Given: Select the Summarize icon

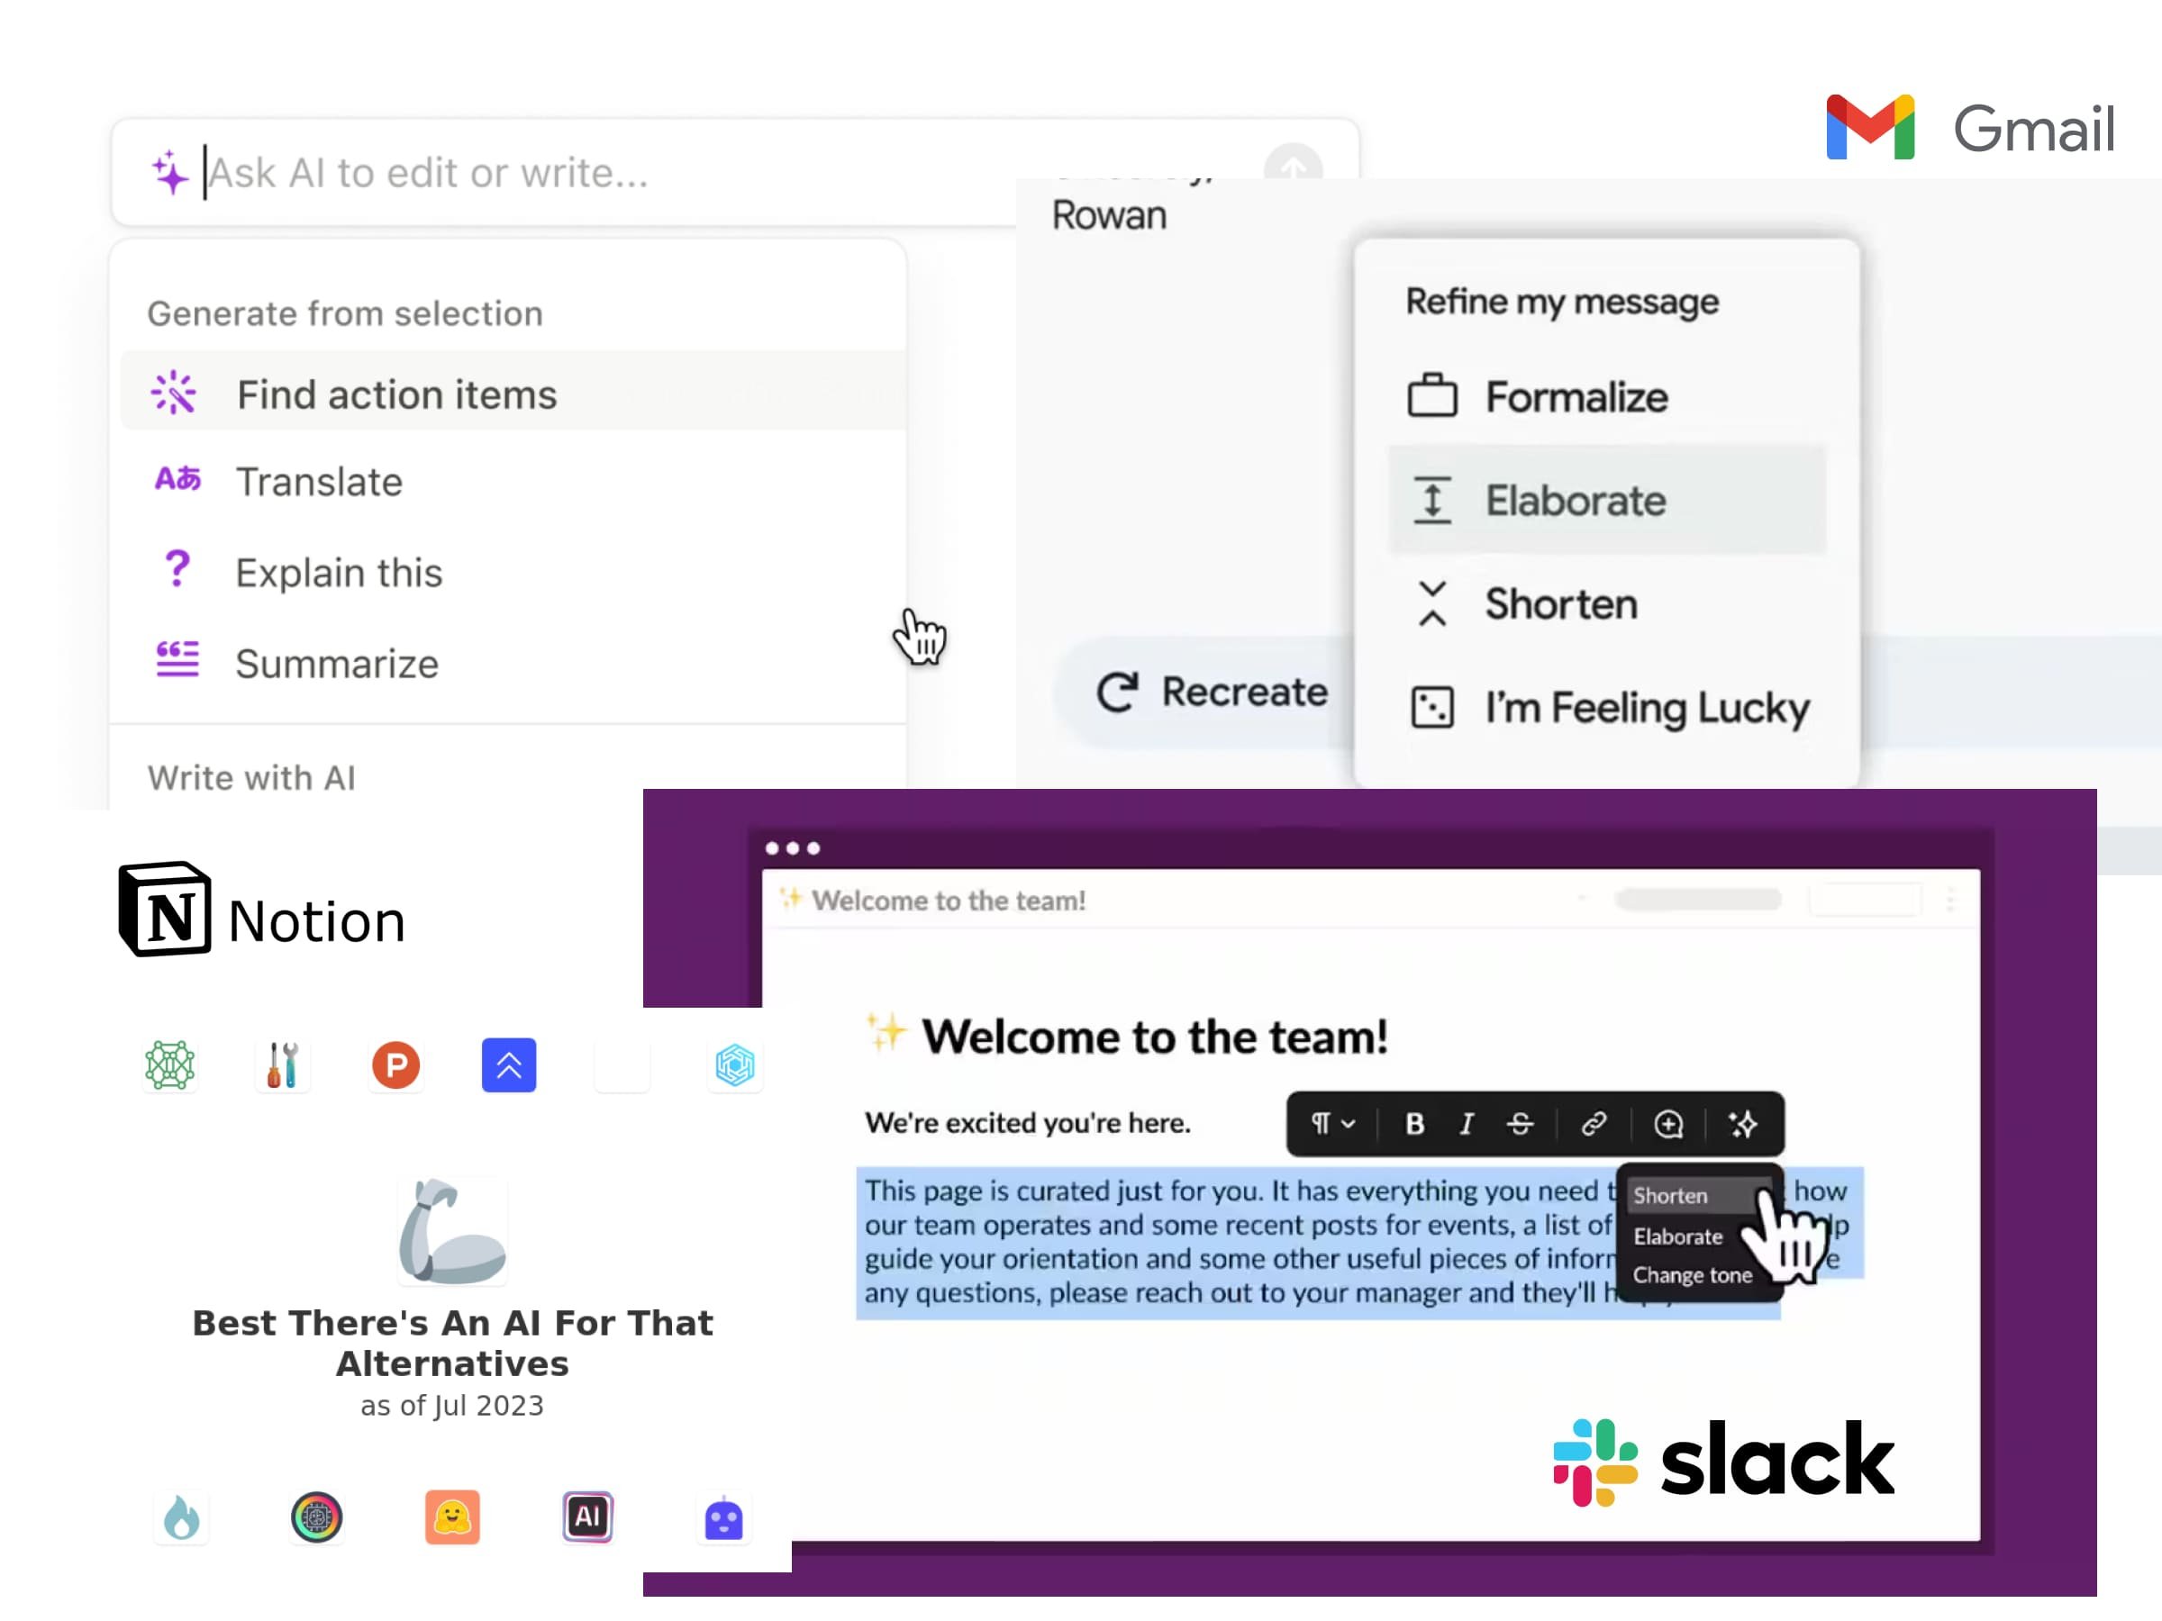Looking at the screenshot, I should pos(176,661).
